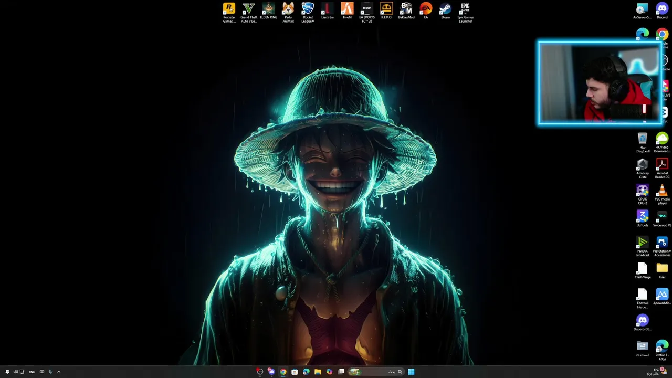This screenshot has height=378, width=672.
Task: Launch Armoury Crate desktop icon
Action: (643, 169)
